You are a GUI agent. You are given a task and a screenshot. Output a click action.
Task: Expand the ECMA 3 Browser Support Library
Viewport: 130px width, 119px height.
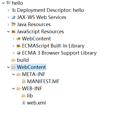tap(14, 53)
